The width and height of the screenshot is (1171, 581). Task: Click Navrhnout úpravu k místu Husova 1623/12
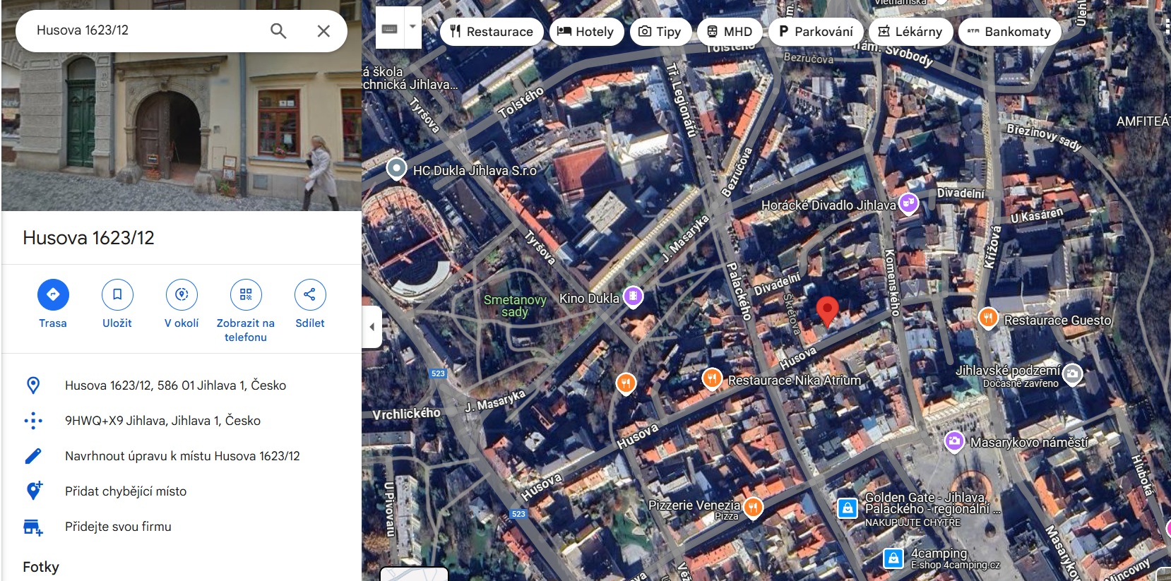coord(182,456)
